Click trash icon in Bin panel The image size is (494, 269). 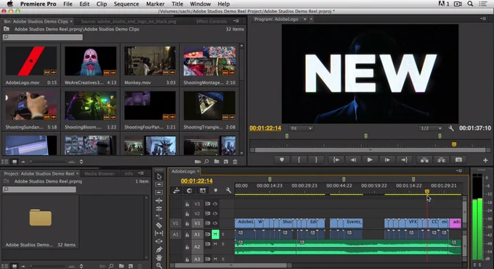(235, 162)
